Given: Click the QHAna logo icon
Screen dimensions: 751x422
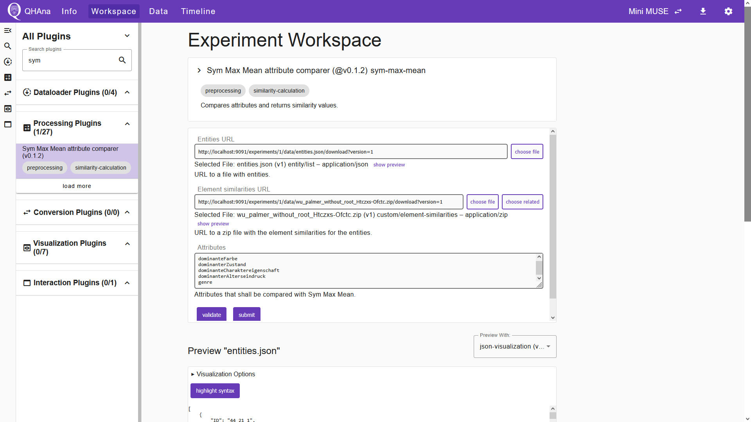Looking at the screenshot, I should tap(14, 11).
